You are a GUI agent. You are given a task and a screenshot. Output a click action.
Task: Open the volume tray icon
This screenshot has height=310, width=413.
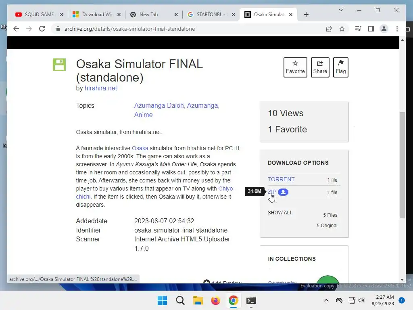361,300
